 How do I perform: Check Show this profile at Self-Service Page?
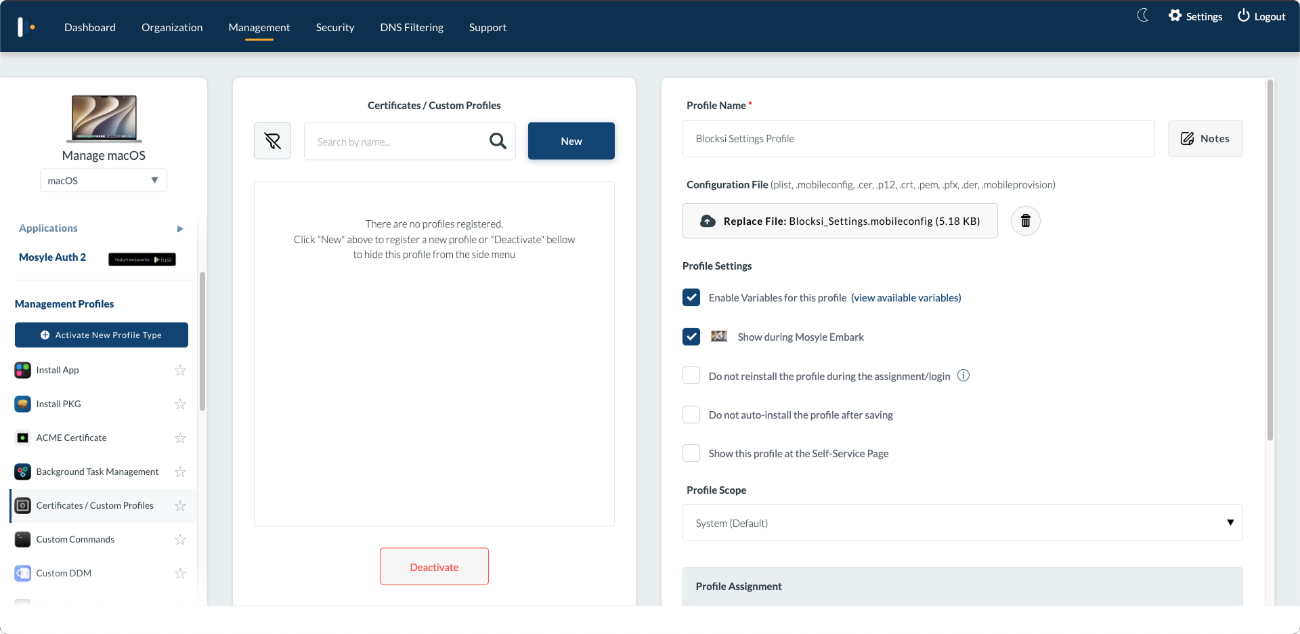[691, 453]
